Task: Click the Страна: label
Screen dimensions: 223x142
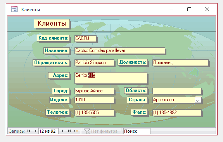Action: [x=137, y=100]
